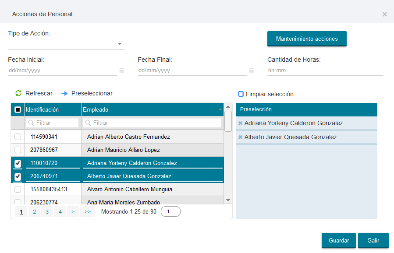Open the Fecha Inicial calendar picker icon
Image resolution: width=394 pixels, height=253 pixels.
(122, 70)
